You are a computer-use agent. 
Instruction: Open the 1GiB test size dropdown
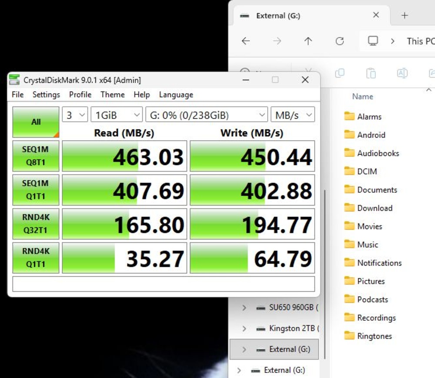point(117,115)
